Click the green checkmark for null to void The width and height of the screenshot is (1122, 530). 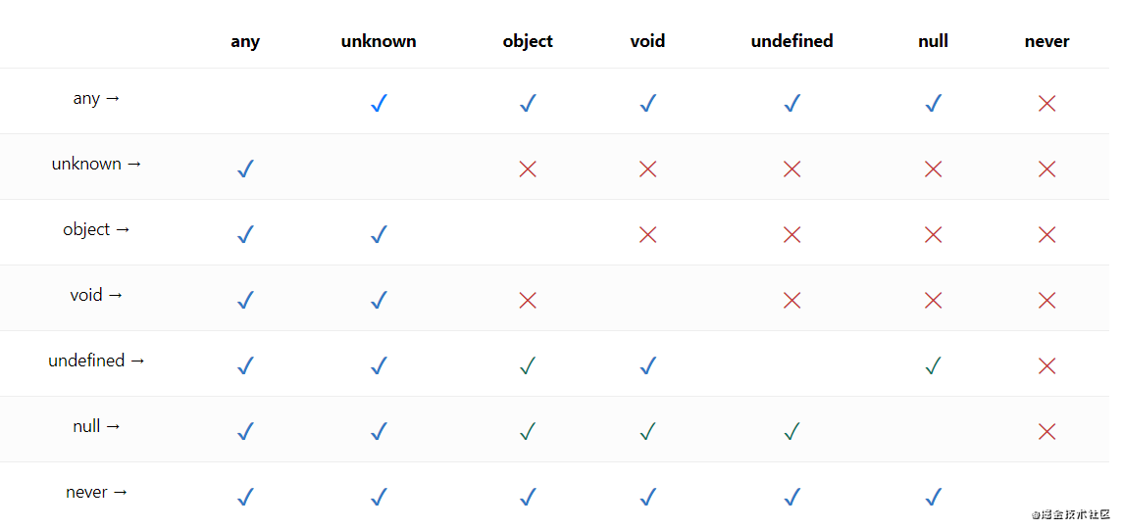click(647, 431)
